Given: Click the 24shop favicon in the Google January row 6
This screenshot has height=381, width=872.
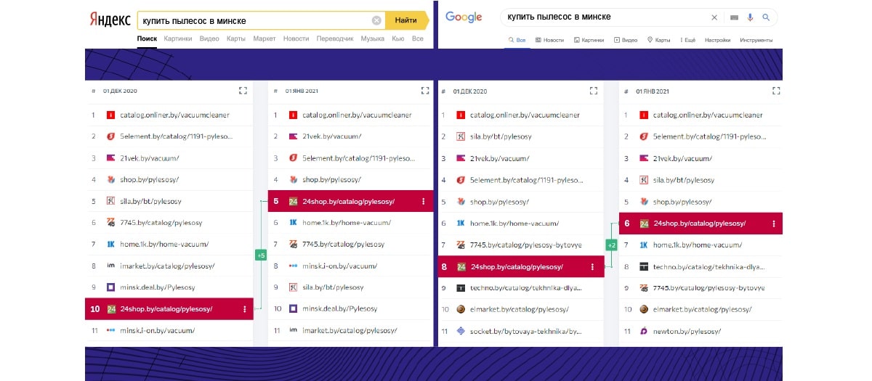Looking at the screenshot, I should [644, 224].
